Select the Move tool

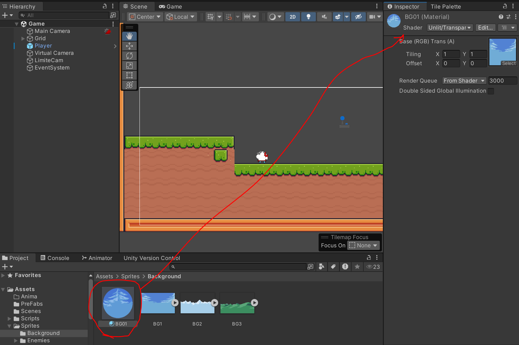(x=129, y=46)
